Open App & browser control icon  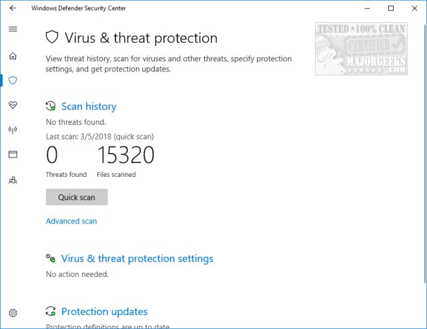point(13,155)
